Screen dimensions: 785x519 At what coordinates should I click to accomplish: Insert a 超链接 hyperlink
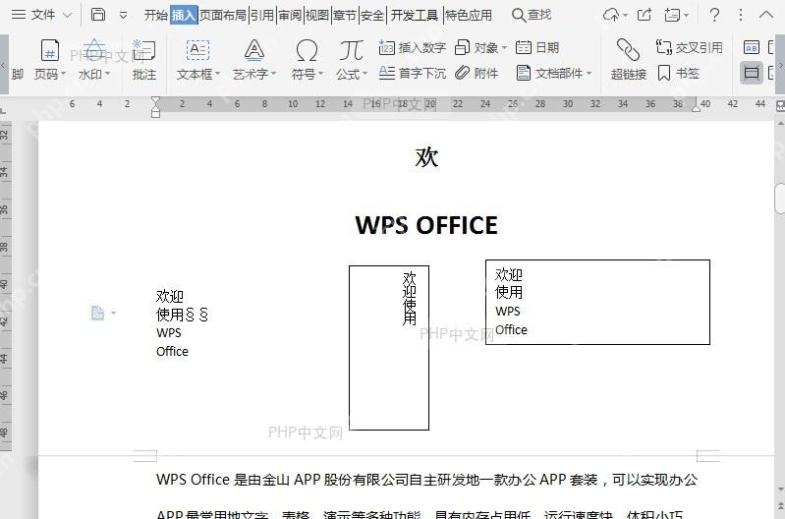629,60
